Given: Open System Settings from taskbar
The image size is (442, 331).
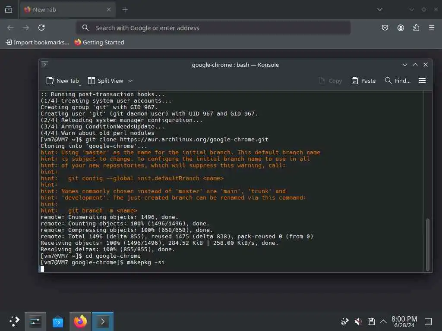Looking at the screenshot, I should (x=35, y=322).
